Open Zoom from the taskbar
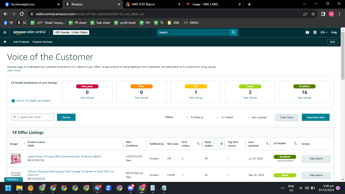The height and width of the screenshot is (194, 345). pos(108,188)
